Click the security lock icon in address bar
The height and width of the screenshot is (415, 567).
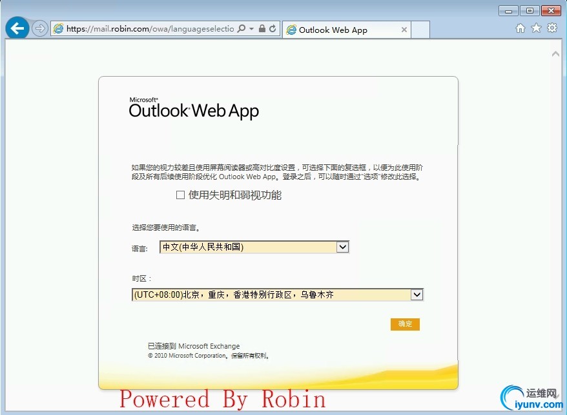262,28
